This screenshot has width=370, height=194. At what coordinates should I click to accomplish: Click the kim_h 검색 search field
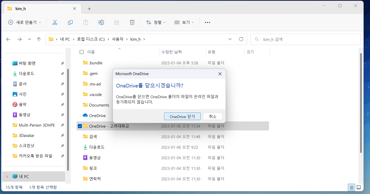305,39
